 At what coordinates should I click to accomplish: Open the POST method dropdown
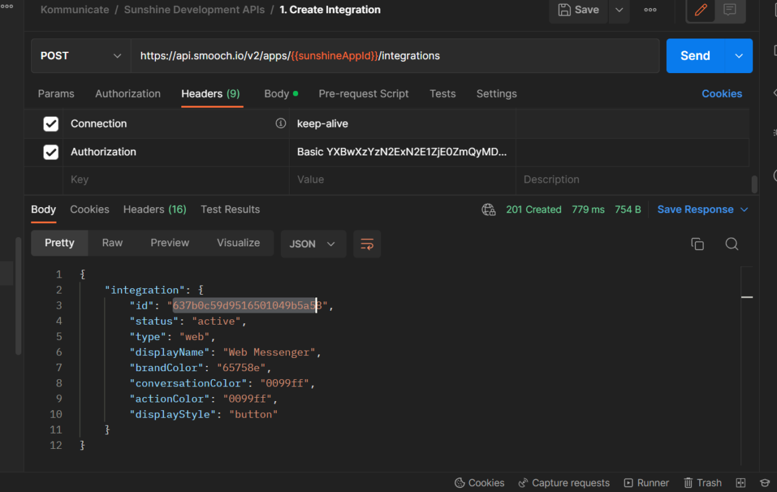pyautogui.click(x=80, y=56)
